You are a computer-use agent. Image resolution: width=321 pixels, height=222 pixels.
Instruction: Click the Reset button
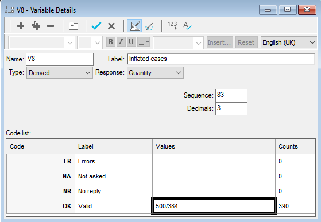pyautogui.click(x=246, y=42)
